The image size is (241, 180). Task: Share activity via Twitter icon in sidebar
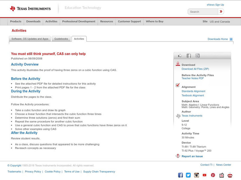[x=198, y=56]
